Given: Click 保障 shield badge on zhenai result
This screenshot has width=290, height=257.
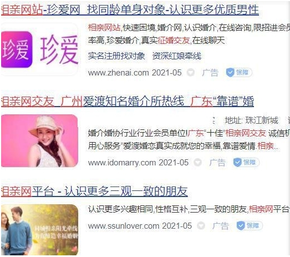Looking at the screenshot, I should click(x=239, y=72).
